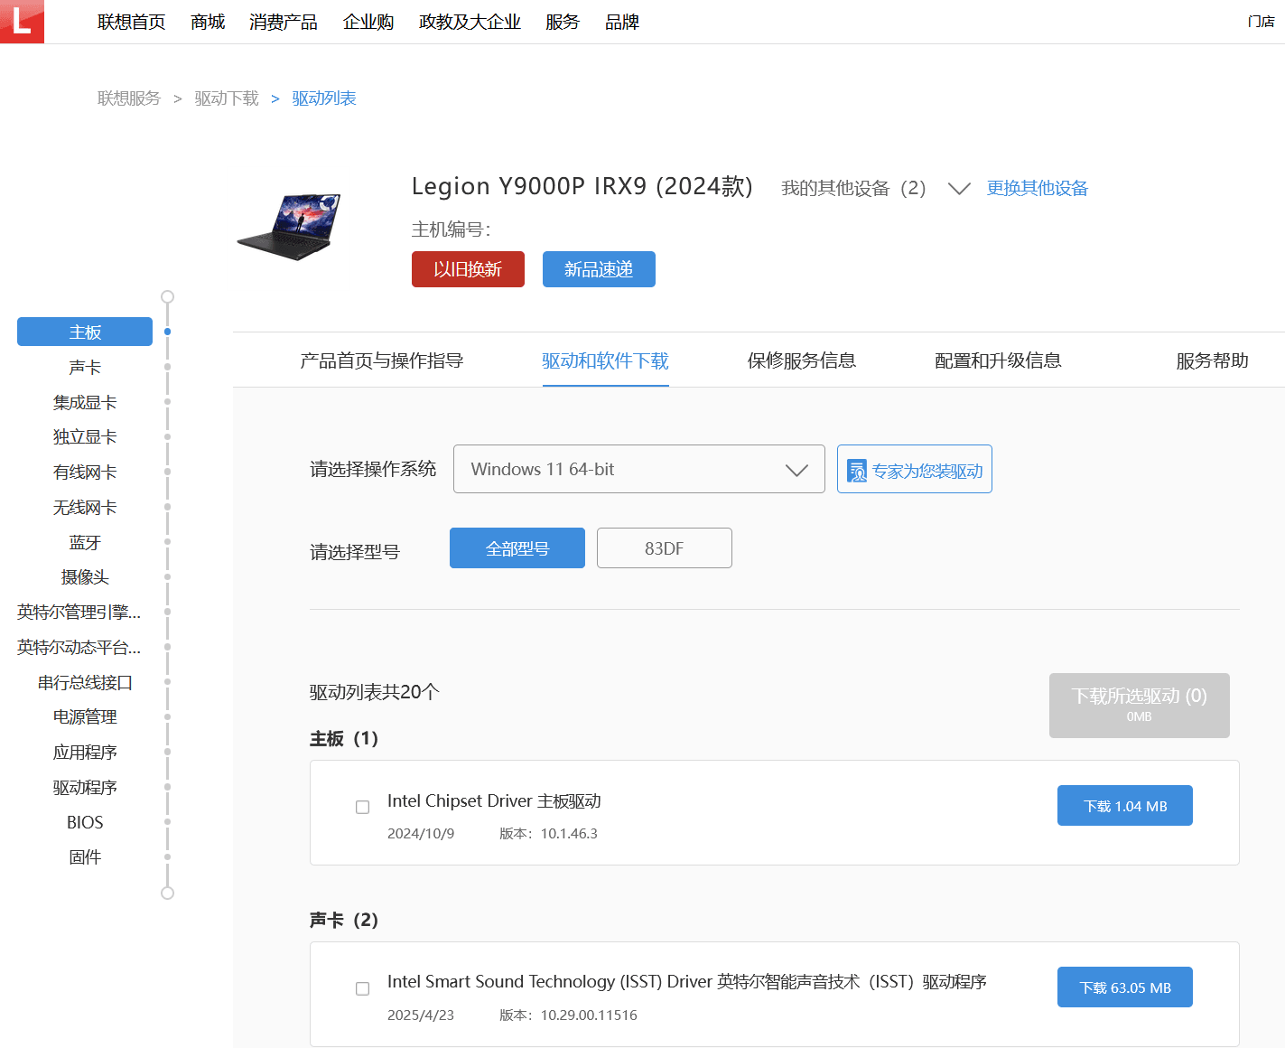Screen dimensions: 1285x1048
Task: Jump to 有线网卡 in the sidebar
Action: [x=85, y=473]
